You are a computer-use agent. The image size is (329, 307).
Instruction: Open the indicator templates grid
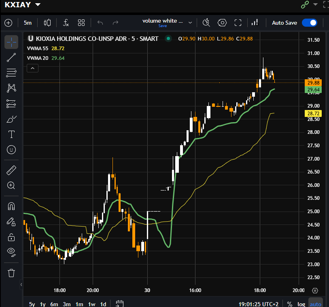(x=81, y=23)
